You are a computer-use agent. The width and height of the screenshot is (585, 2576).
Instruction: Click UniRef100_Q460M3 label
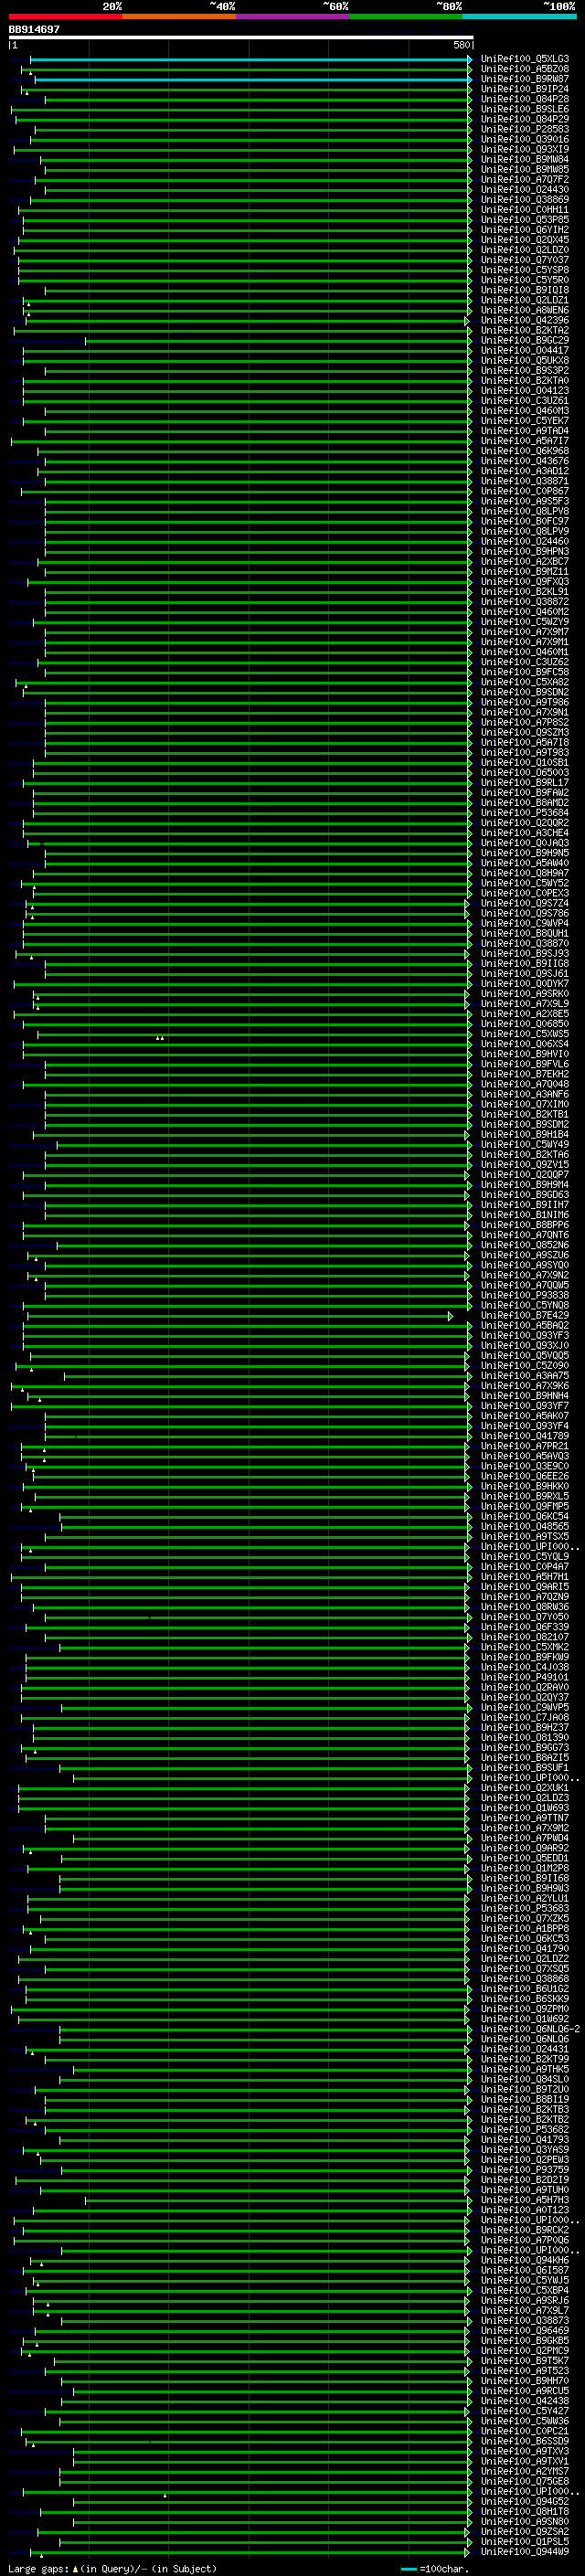525,411
